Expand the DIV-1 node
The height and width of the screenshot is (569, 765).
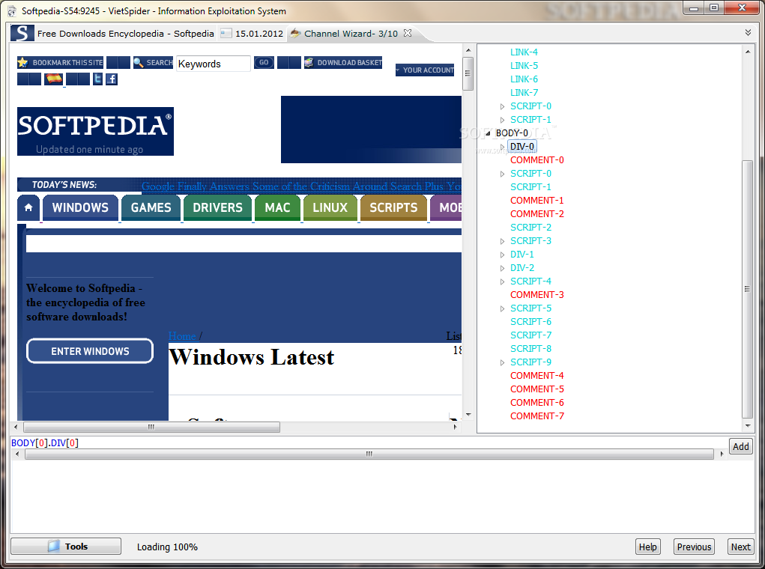pos(502,255)
